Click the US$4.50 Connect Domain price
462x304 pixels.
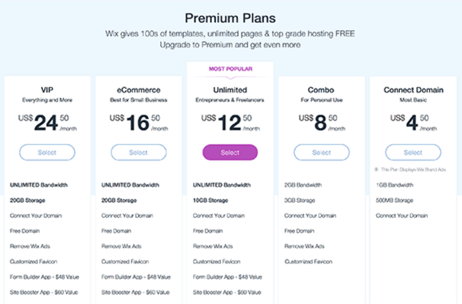[x=413, y=122]
